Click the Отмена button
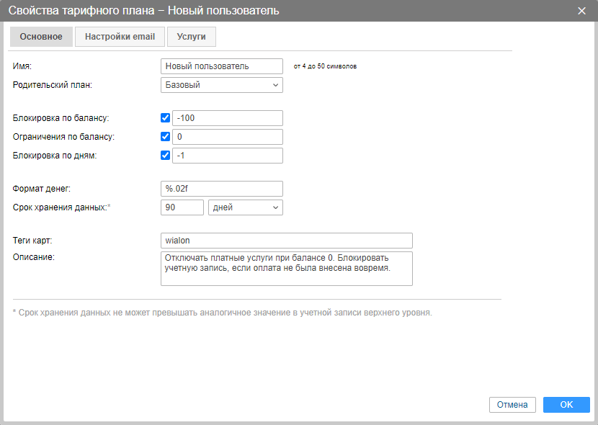Screen dimensions: 598x425 click(513, 405)
